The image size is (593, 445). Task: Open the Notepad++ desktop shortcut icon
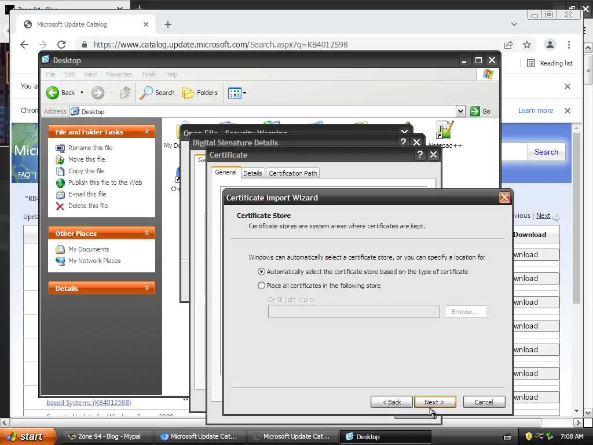445,130
